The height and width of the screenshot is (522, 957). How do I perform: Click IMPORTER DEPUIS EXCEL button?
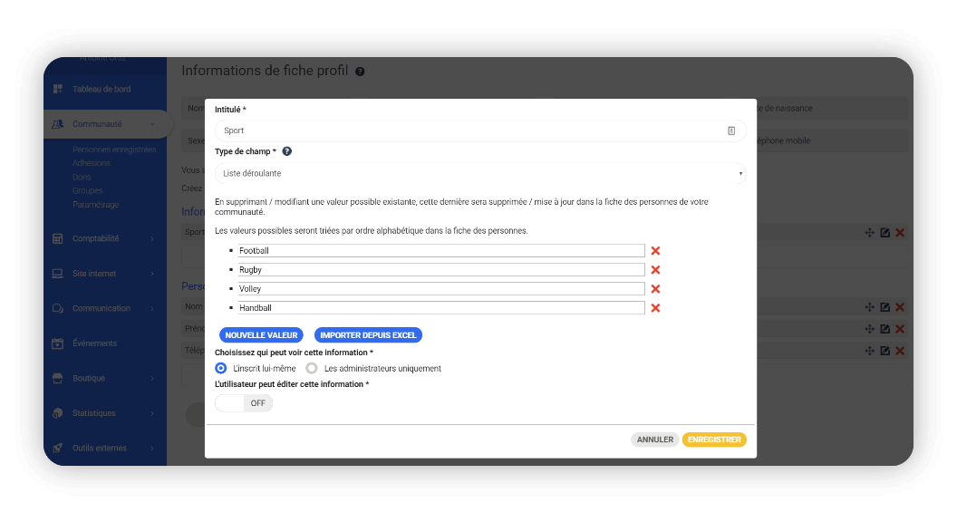pos(368,335)
